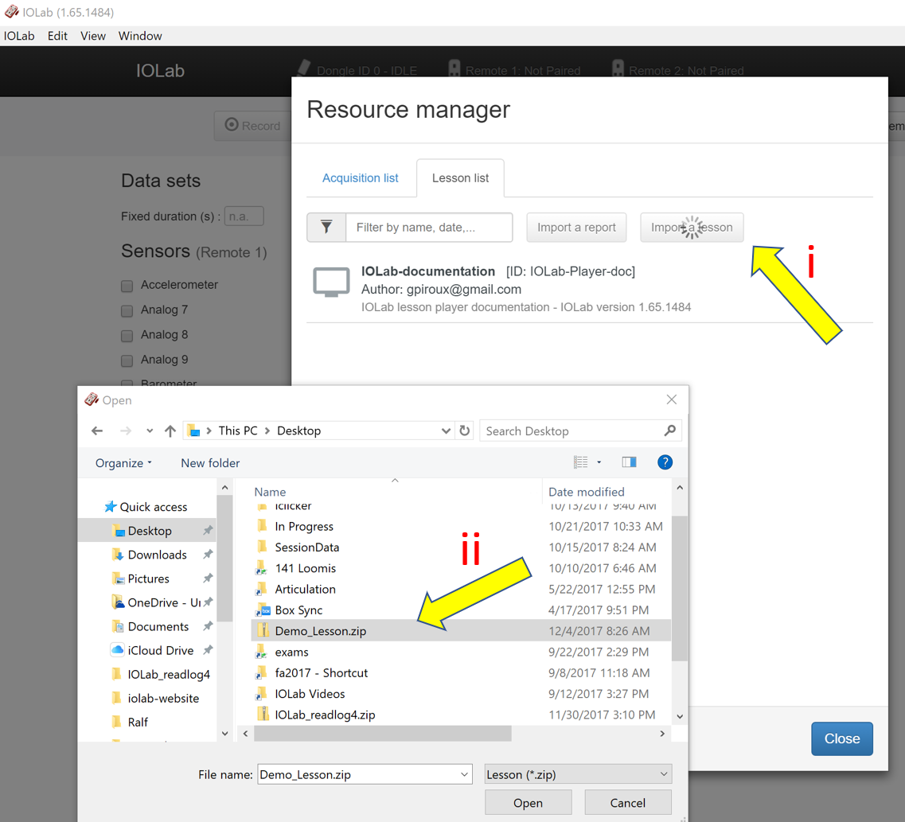Click the Import a lesson button
The width and height of the screenshot is (905, 822).
point(692,228)
